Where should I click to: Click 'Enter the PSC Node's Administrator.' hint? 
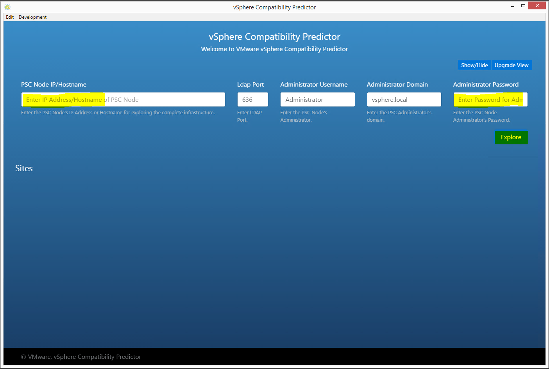click(x=304, y=116)
